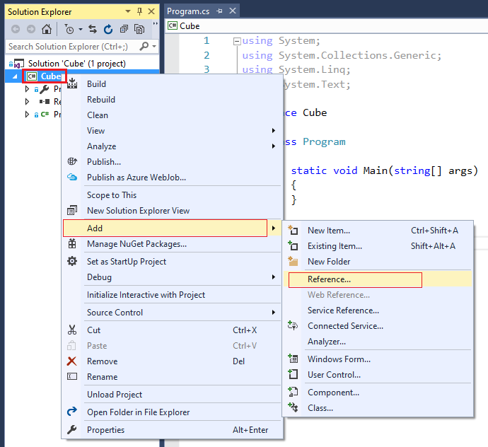The height and width of the screenshot is (447, 488).
Task: Choose Publish... in the context menu
Action: [x=173, y=162]
